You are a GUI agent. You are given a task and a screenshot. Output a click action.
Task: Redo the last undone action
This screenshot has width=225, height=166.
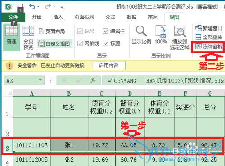point(48,7)
